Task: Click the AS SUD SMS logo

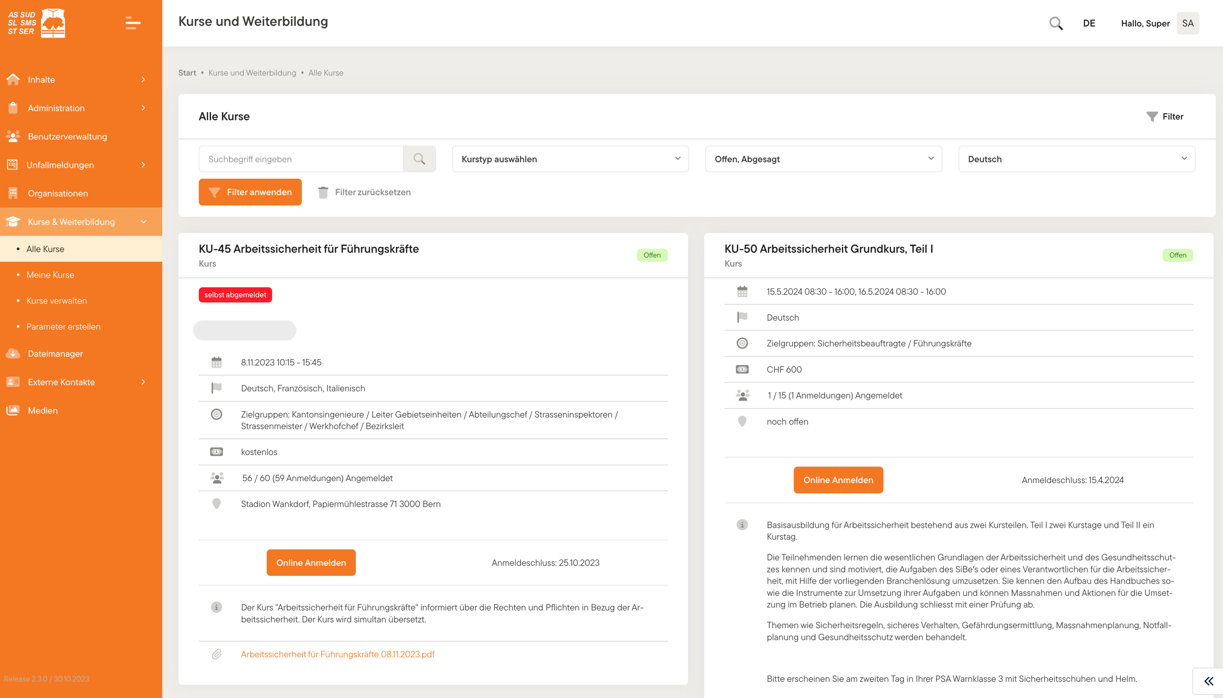Action: pos(36,23)
